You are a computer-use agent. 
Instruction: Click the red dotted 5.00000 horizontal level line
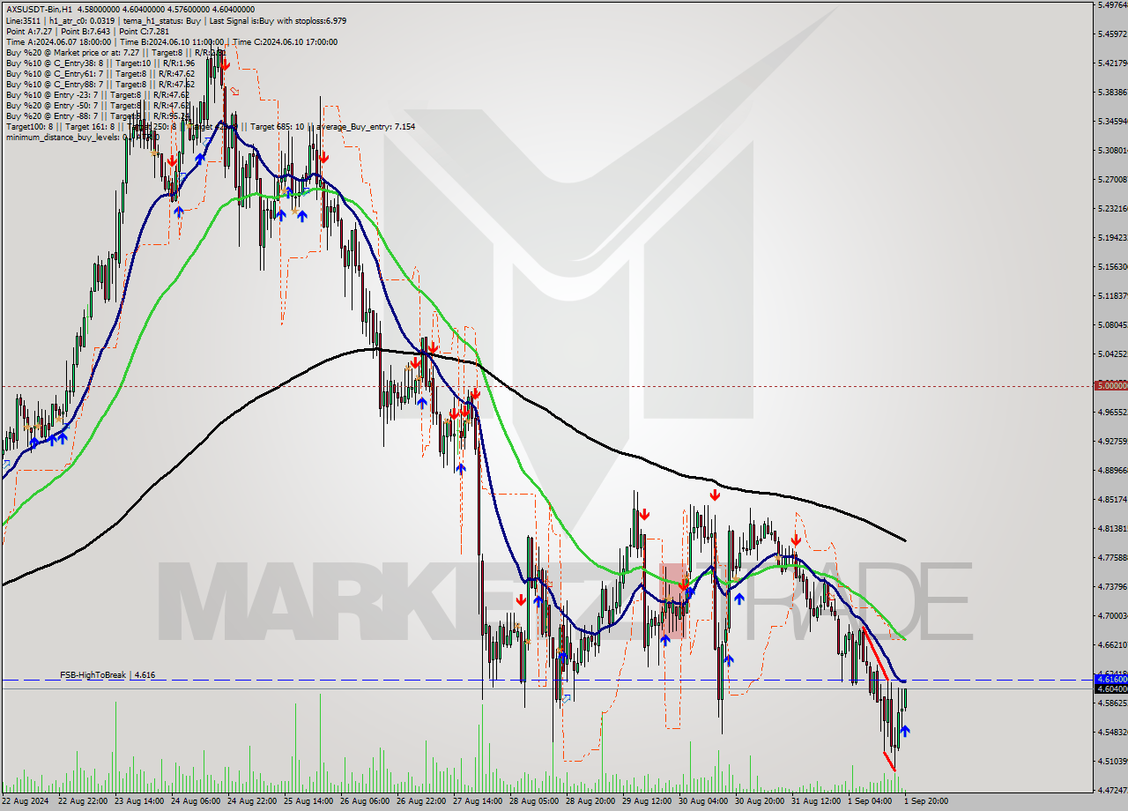point(546,386)
